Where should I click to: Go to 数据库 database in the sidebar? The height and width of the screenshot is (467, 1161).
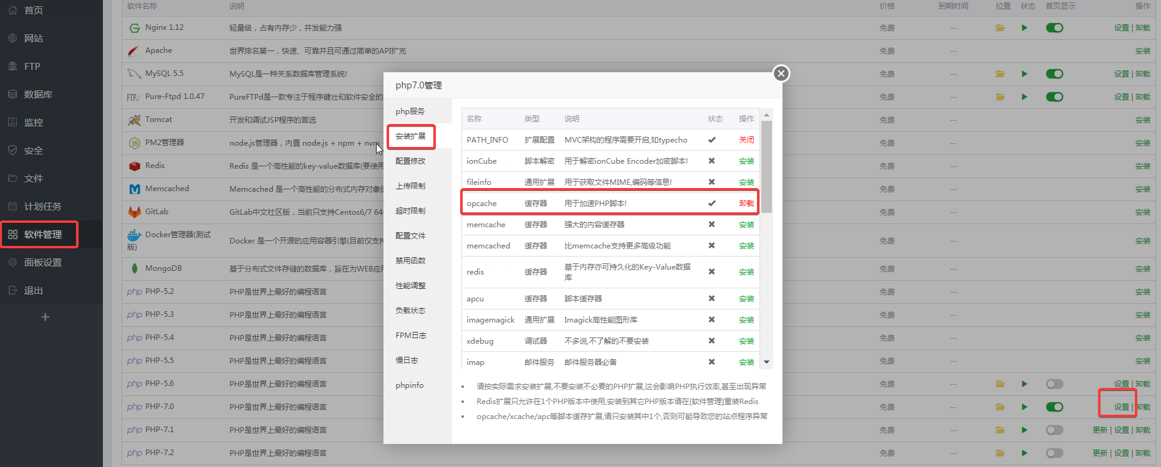[38, 95]
